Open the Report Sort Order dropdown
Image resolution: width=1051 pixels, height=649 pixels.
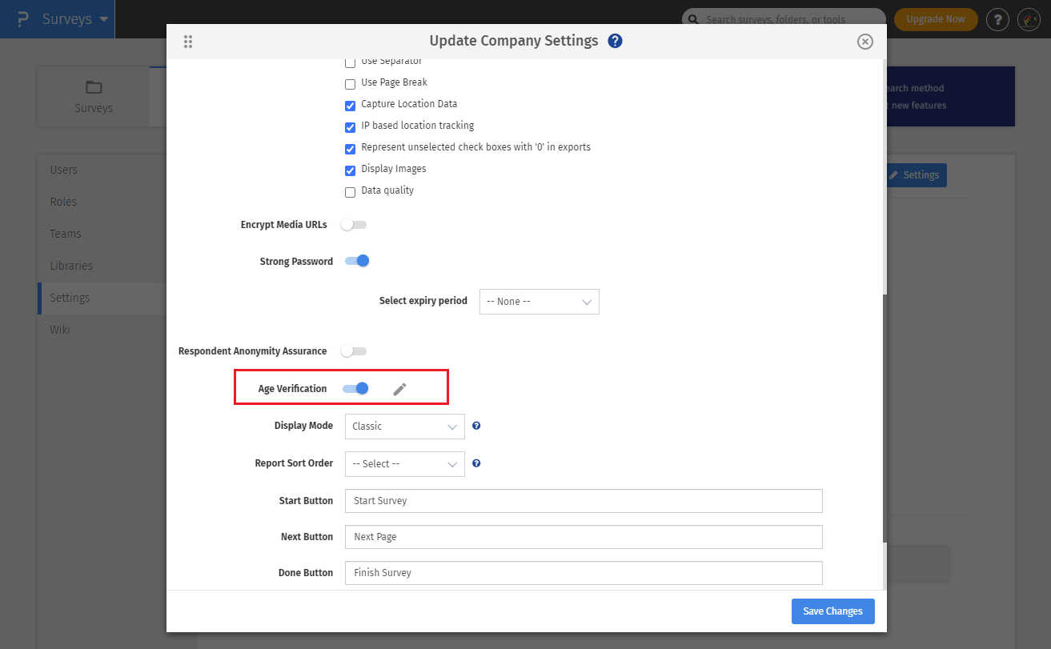[404, 464]
